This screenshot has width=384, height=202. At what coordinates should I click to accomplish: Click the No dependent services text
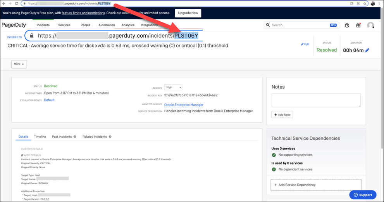(295, 169)
